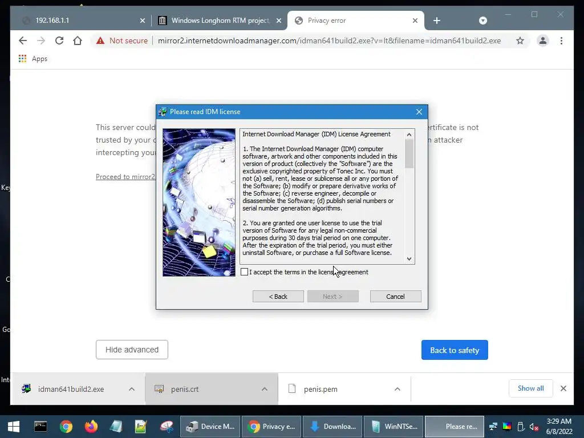This screenshot has height=438, width=584.
Task: Go back in Chrome history
Action: point(23,40)
